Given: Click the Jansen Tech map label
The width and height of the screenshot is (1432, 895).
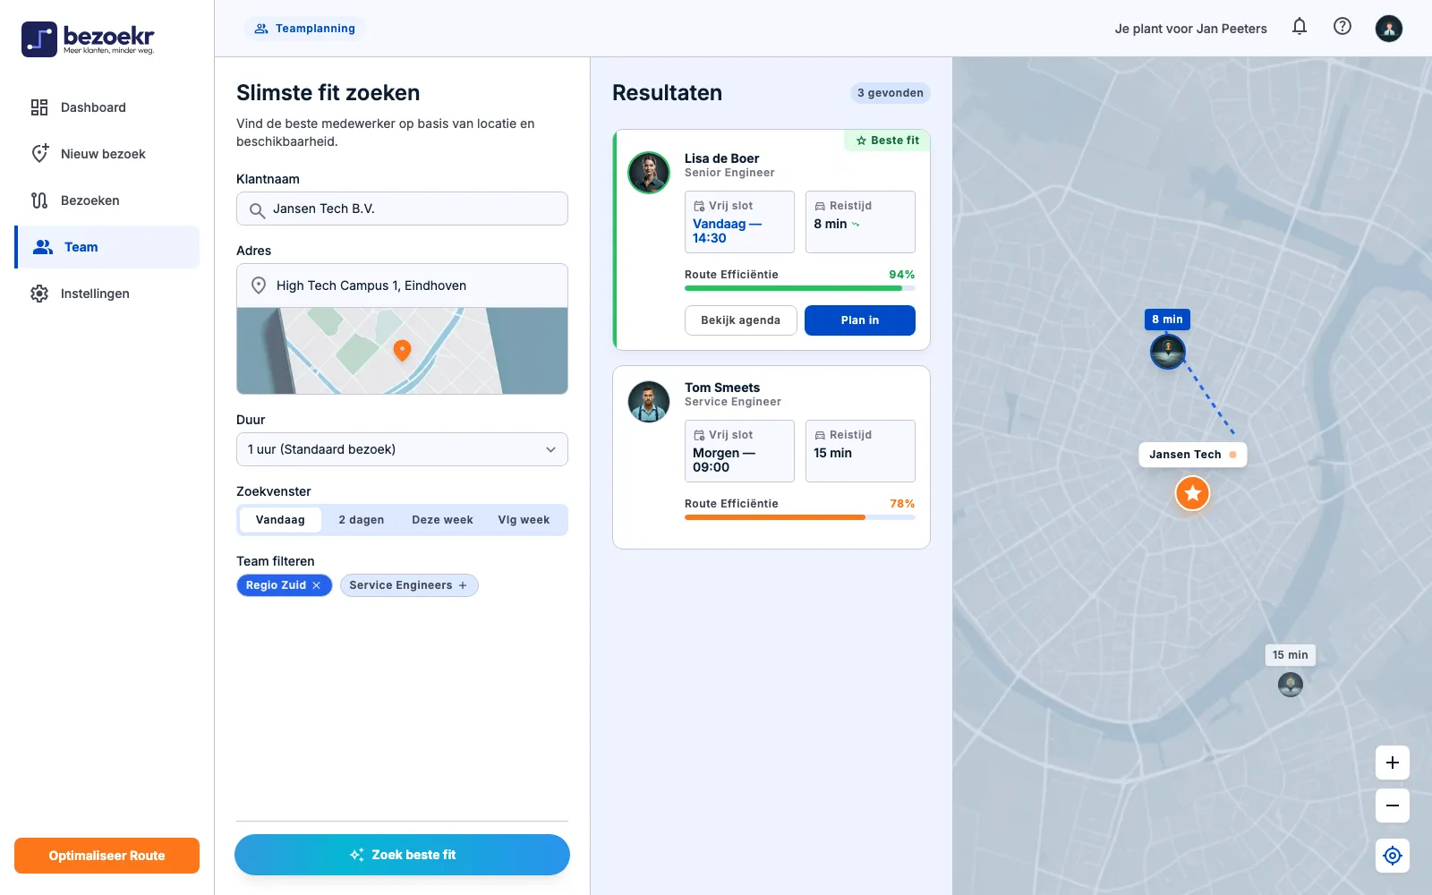Looking at the screenshot, I should coord(1192,455).
